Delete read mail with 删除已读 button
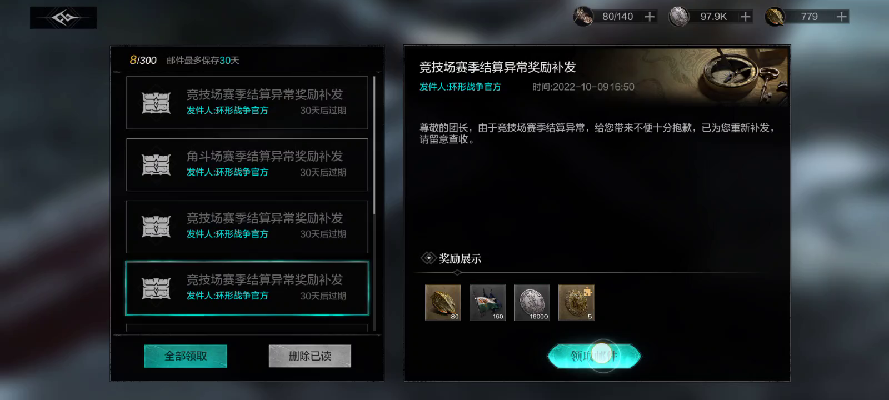This screenshot has height=400, width=889. pyautogui.click(x=310, y=356)
